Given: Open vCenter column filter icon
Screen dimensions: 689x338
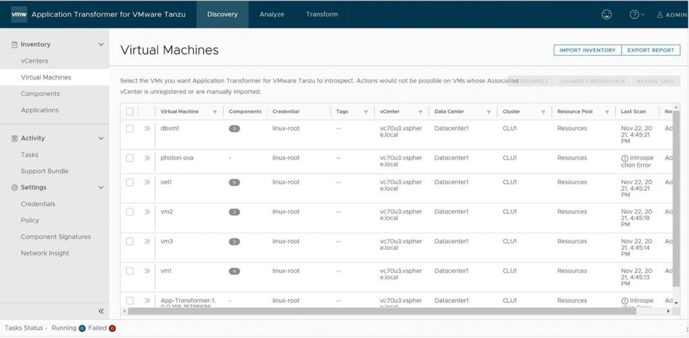Looking at the screenshot, I should tap(420, 112).
